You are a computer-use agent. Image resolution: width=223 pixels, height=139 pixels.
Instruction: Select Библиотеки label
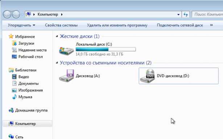tap(26, 70)
